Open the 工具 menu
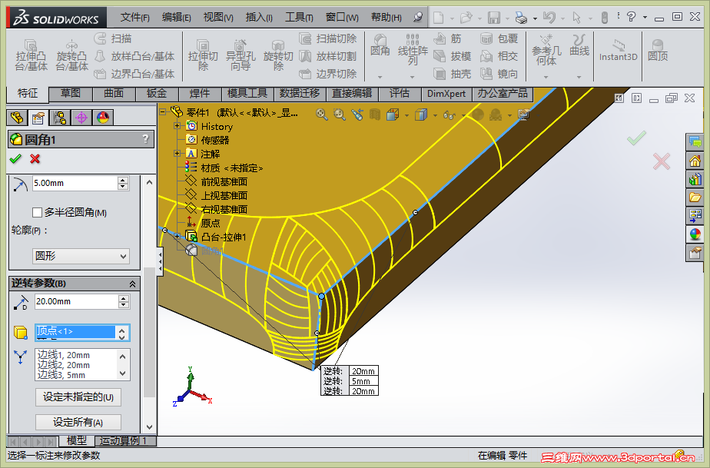This screenshot has width=710, height=468. click(x=299, y=18)
